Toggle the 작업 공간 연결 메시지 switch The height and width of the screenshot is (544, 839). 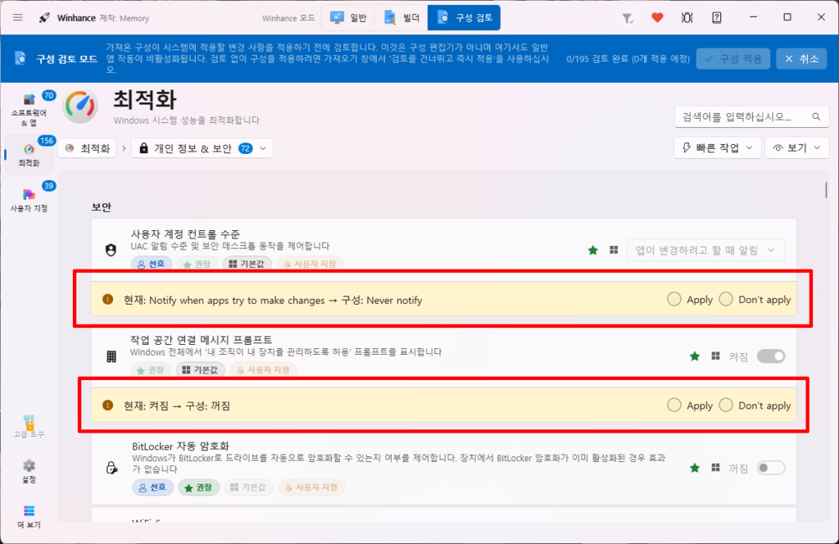coord(771,356)
